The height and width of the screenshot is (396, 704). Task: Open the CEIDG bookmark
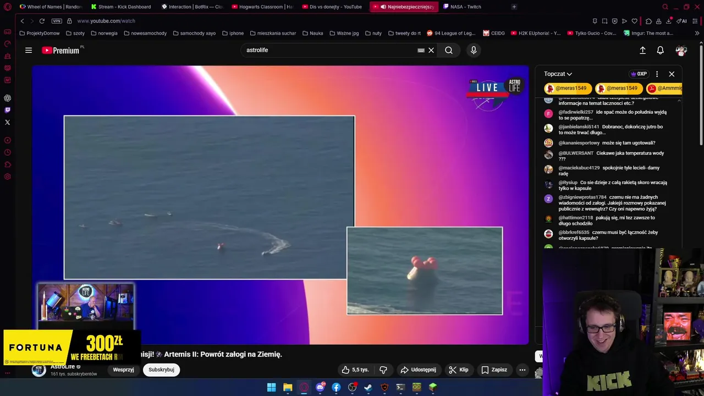(494, 33)
